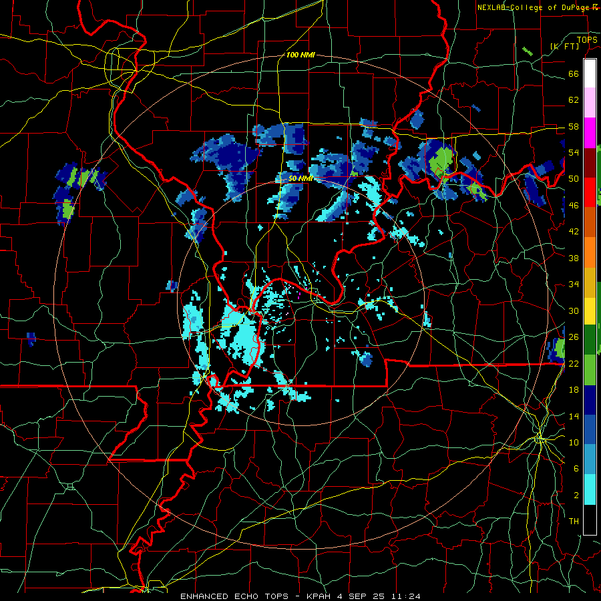
Task: Click the dark green legend swatch
Action: (x=590, y=340)
